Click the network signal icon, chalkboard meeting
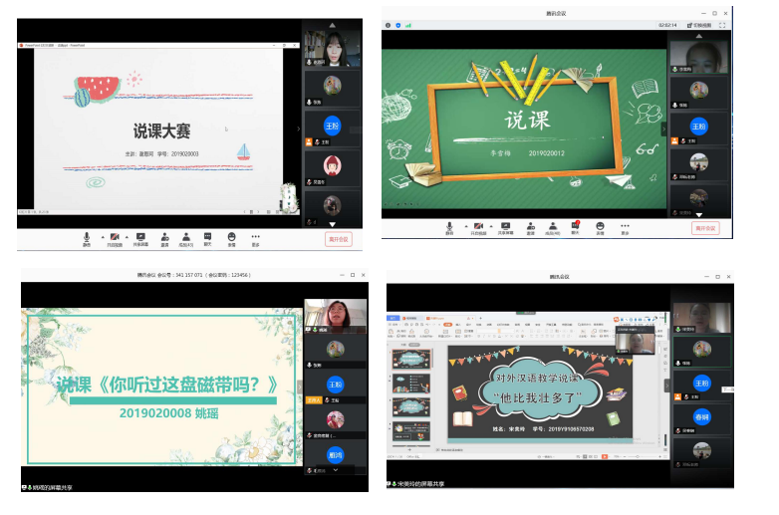 (x=408, y=24)
